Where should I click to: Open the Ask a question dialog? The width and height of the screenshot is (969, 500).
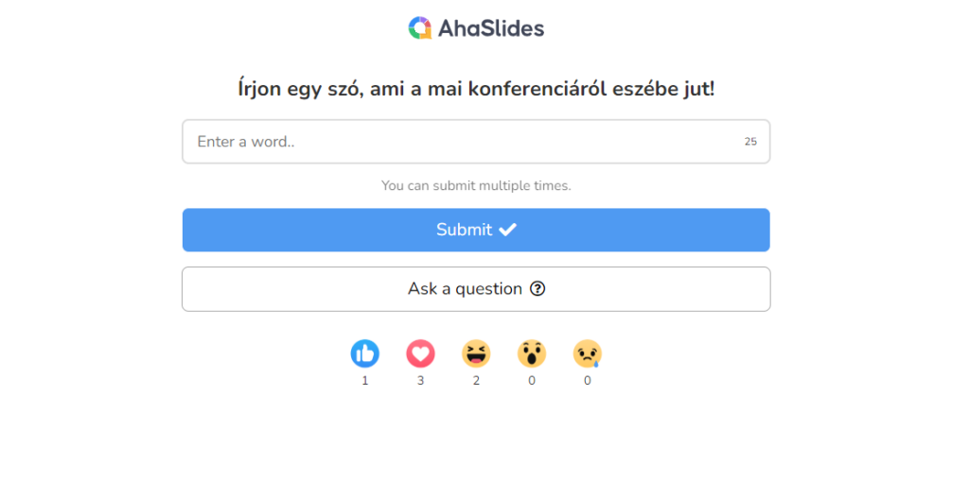coord(476,289)
